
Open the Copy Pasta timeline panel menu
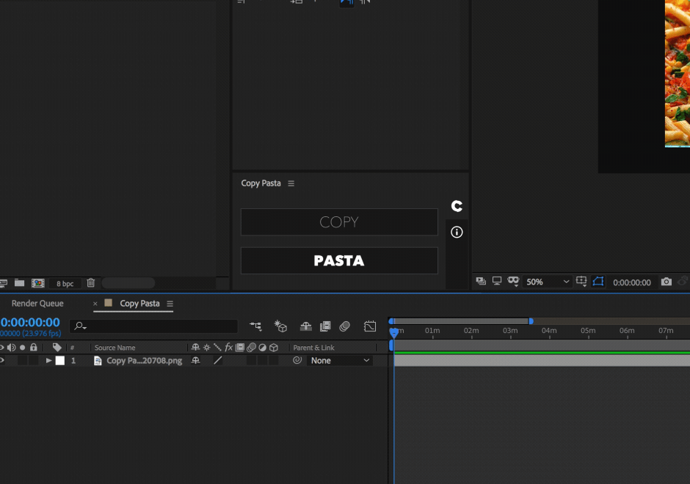(170, 304)
